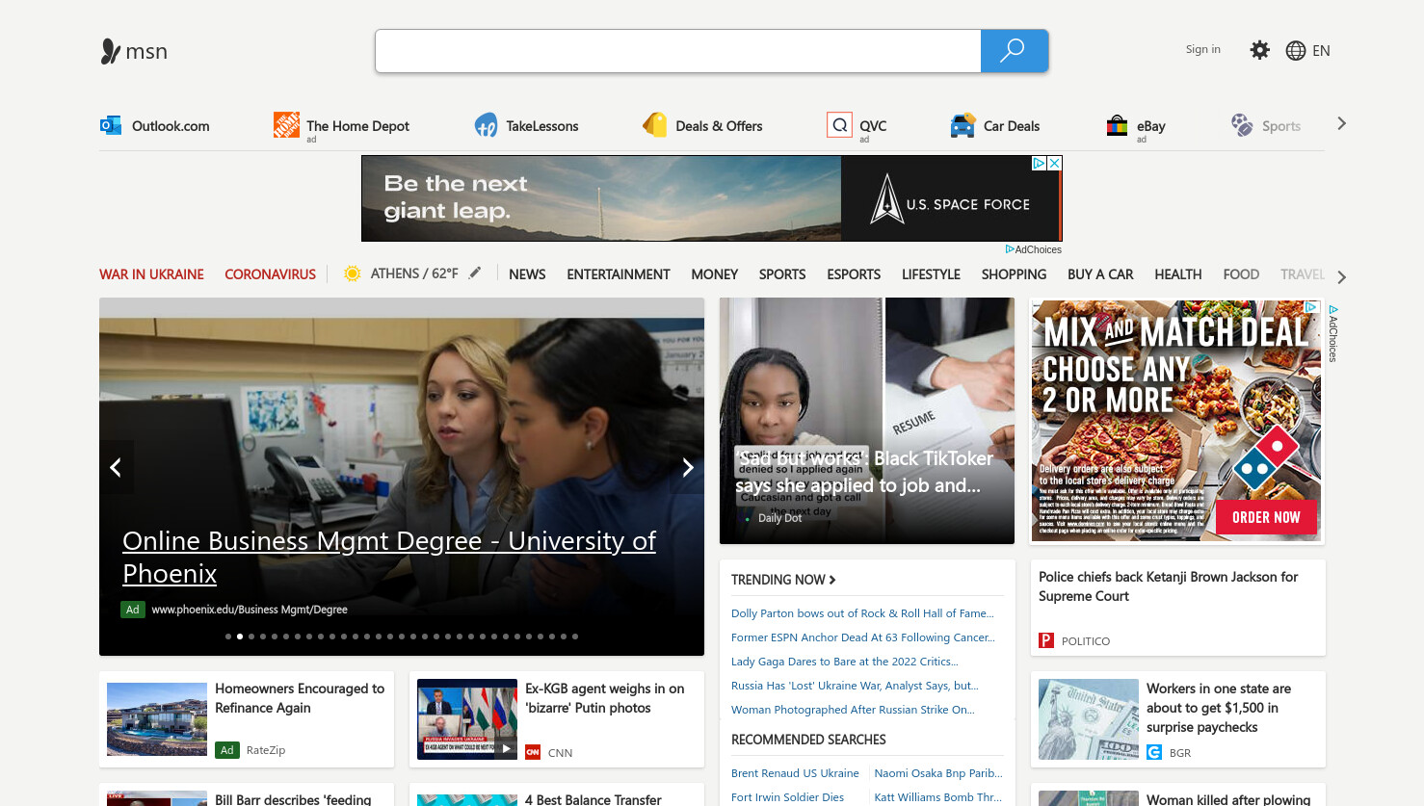Image resolution: width=1424 pixels, height=806 pixels.
Task: Click the sunny weather icon
Action: 353,273
